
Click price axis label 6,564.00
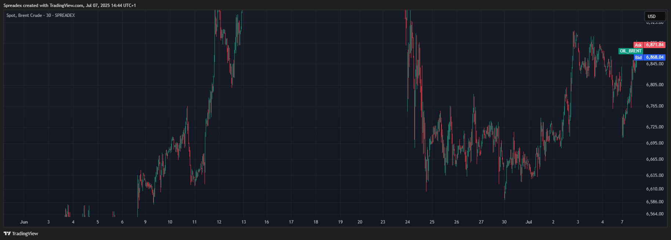point(654,214)
